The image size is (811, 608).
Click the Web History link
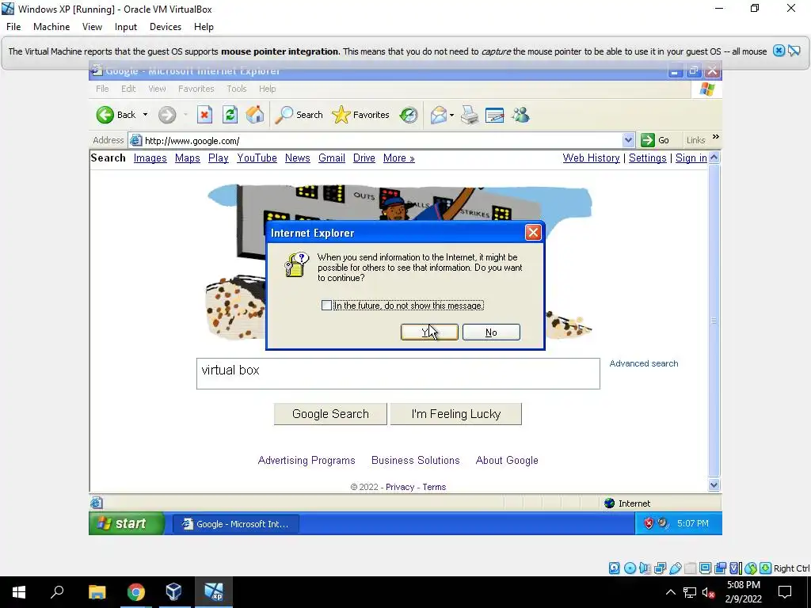click(591, 158)
